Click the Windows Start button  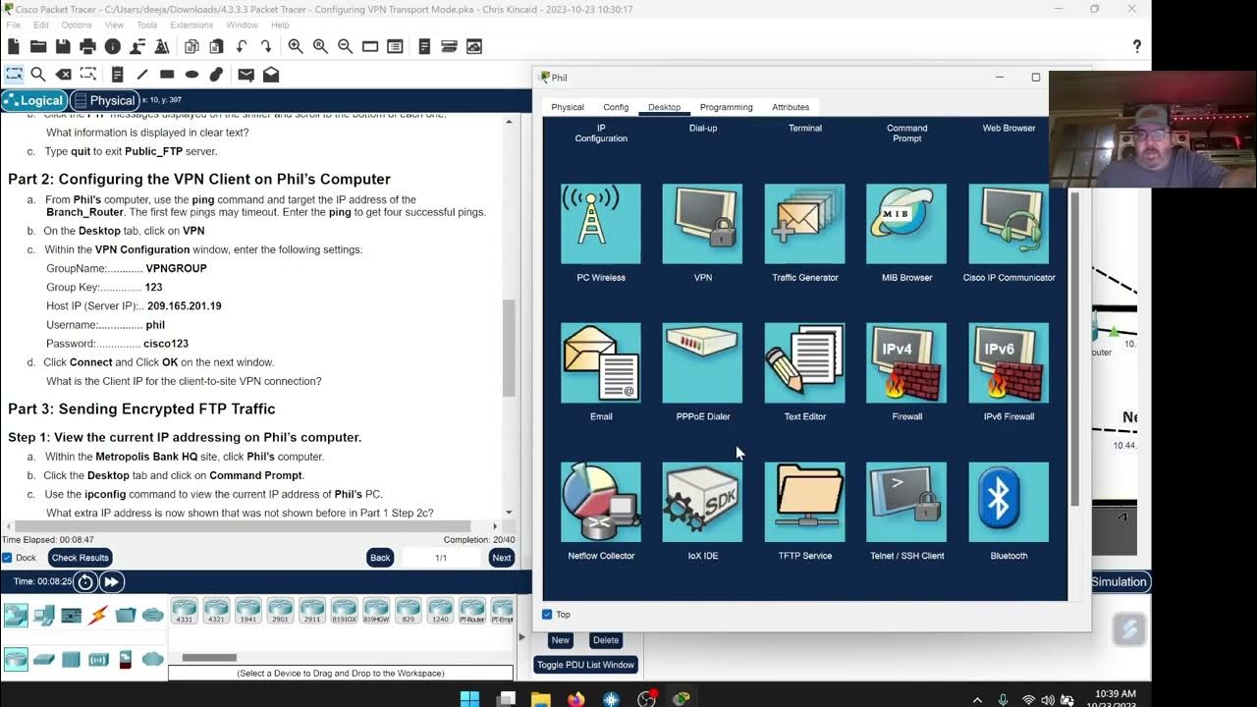[x=469, y=699]
